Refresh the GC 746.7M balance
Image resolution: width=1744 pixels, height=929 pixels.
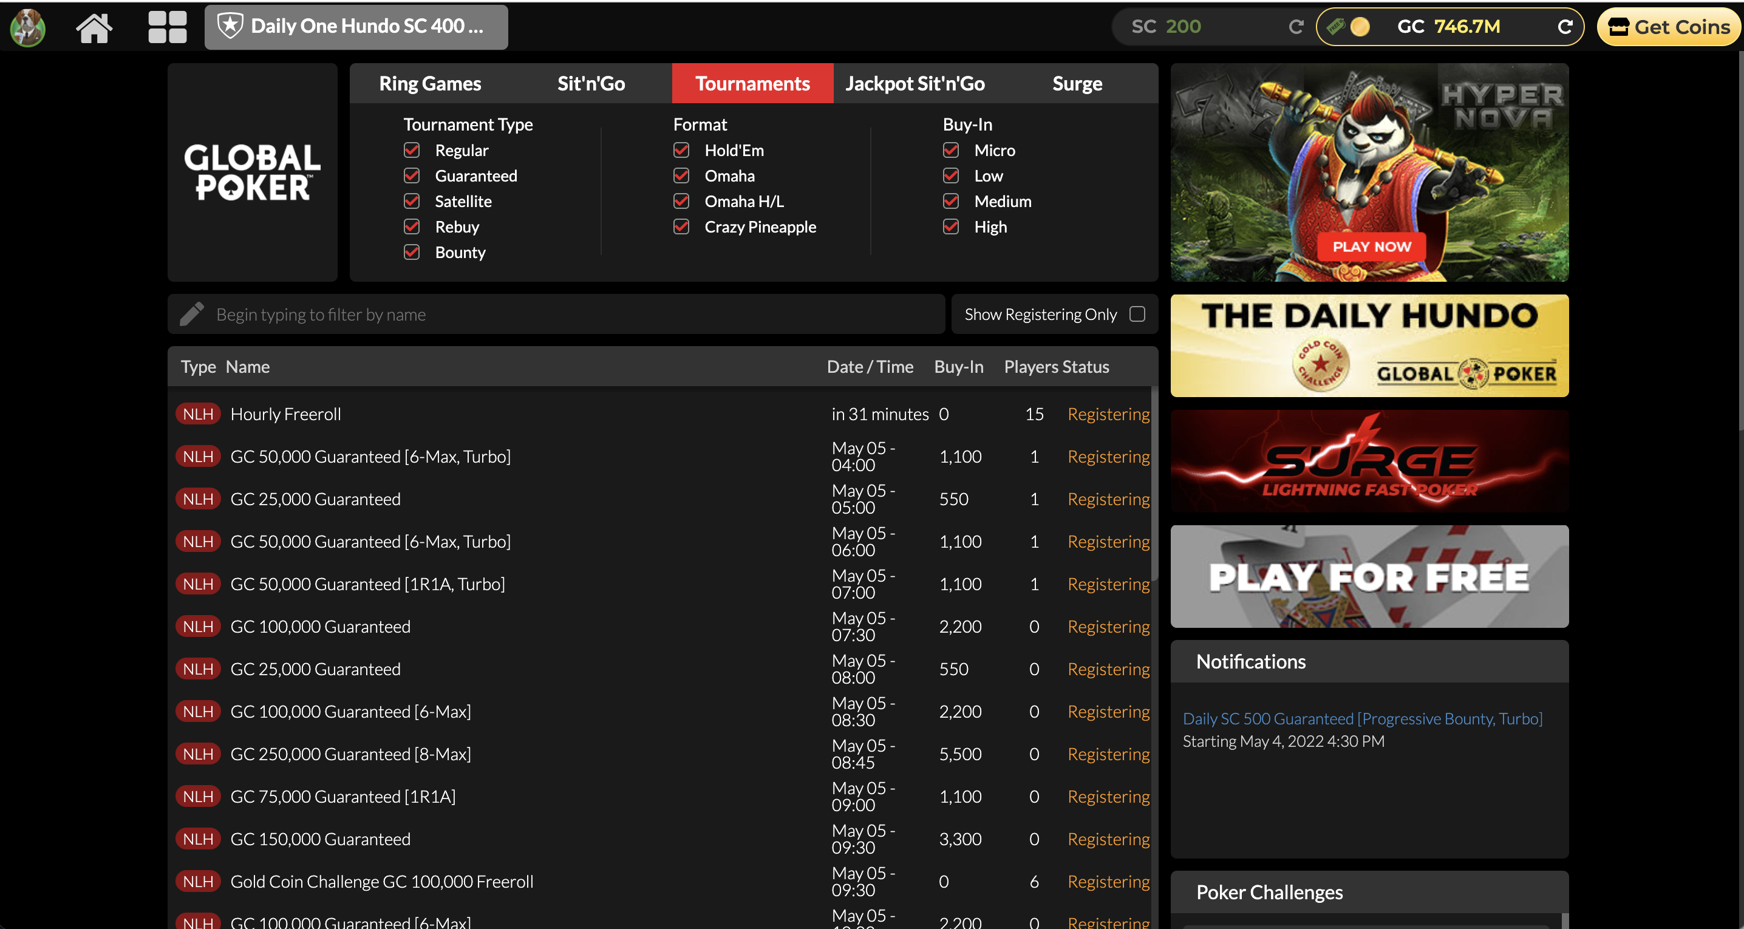tap(1565, 26)
